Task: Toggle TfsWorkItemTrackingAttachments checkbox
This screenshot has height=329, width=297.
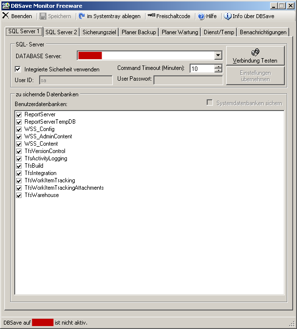Action: [x=19, y=188]
